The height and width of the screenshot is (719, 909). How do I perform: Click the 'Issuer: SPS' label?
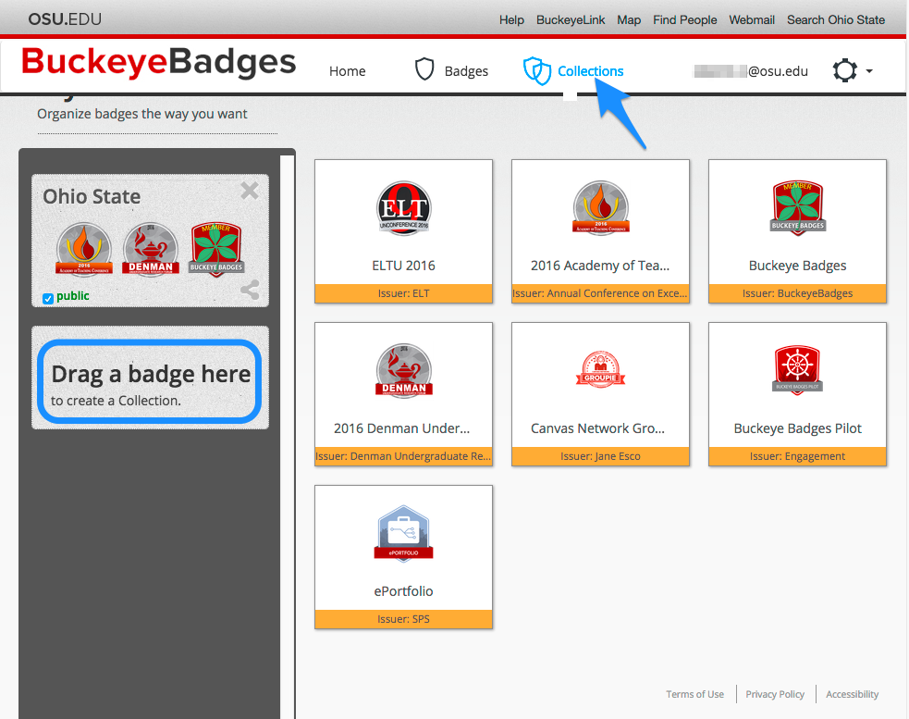(x=403, y=619)
